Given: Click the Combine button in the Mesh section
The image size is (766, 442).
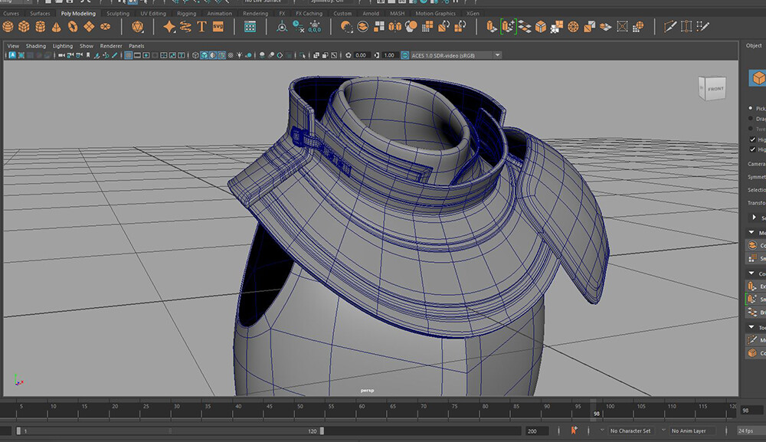Looking at the screenshot, I should (756, 245).
